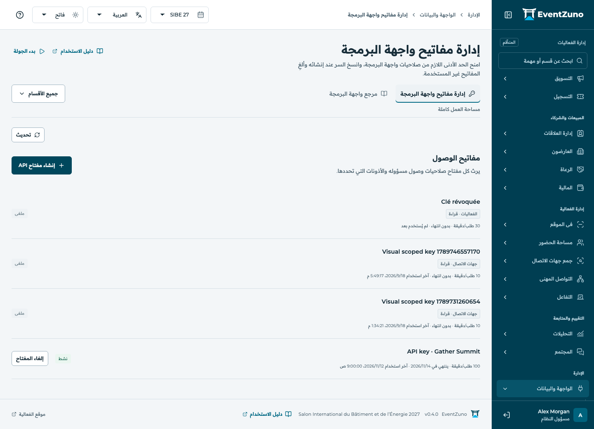Click the Clé révoquée key name
This screenshot has width=594, height=429.
click(460, 202)
